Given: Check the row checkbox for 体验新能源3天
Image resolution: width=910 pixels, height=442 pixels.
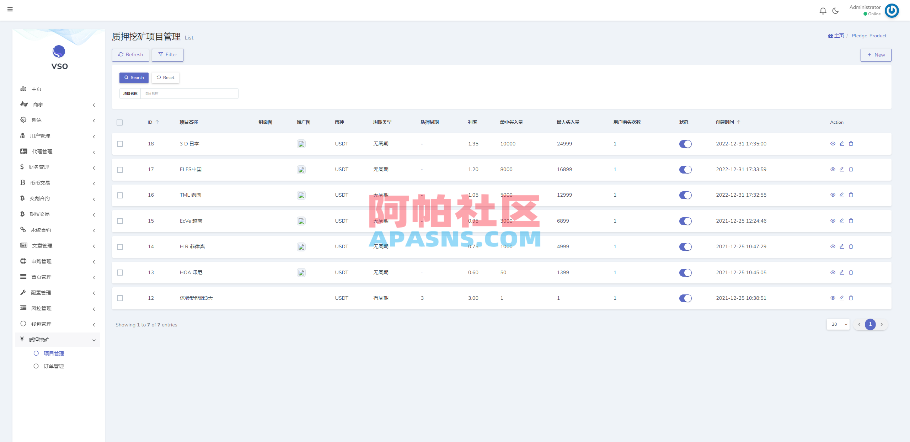Looking at the screenshot, I should pos(120,298).
